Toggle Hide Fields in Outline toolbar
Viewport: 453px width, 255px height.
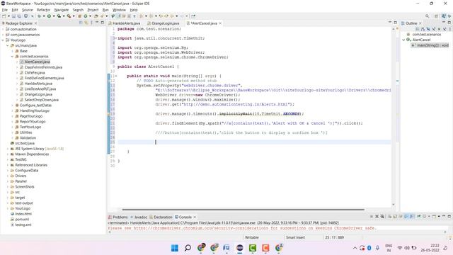(x=428, y=29)
